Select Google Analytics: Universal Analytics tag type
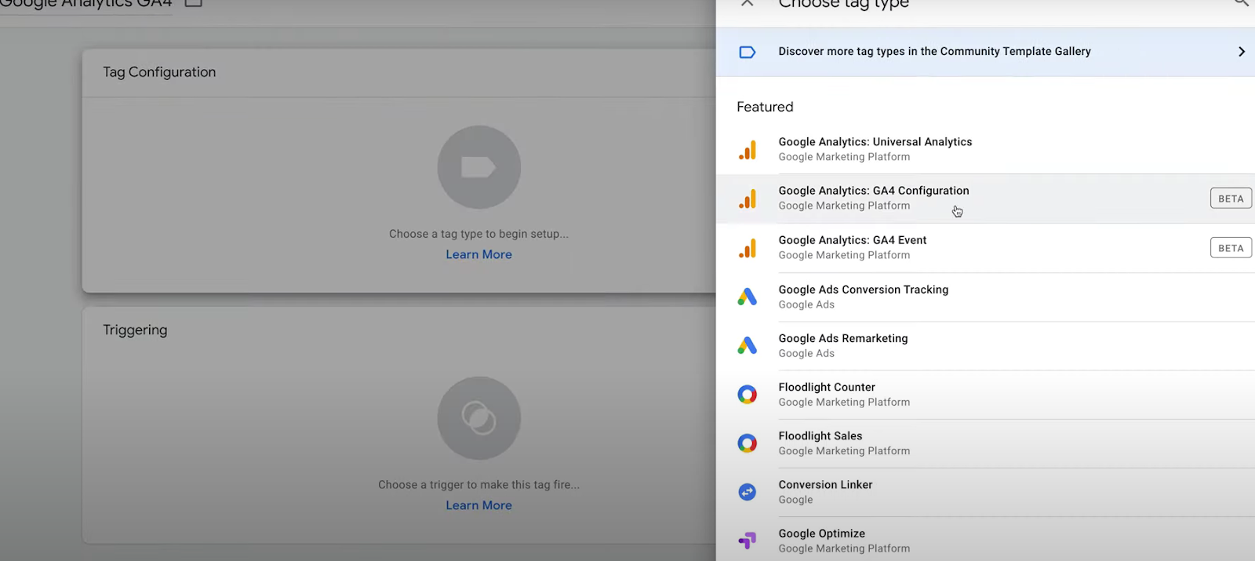 point(985,149)
